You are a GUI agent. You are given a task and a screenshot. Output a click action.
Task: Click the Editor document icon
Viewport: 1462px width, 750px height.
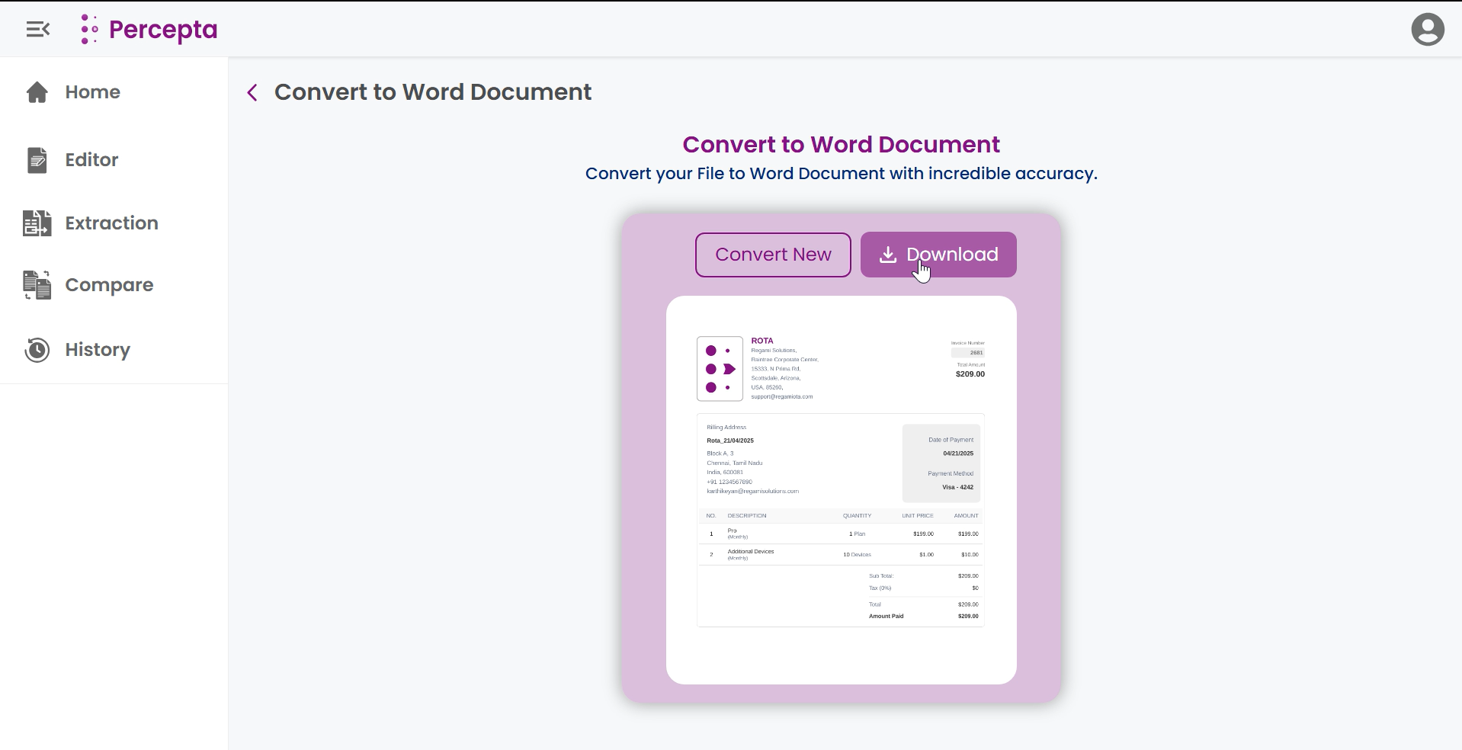pyautogui.click(x=37, y=160)
